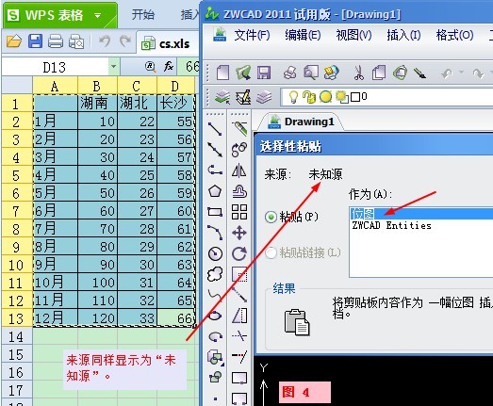Click the WPS print icon
The height and width of the screenshot is (406, 493).
[56, 41]
